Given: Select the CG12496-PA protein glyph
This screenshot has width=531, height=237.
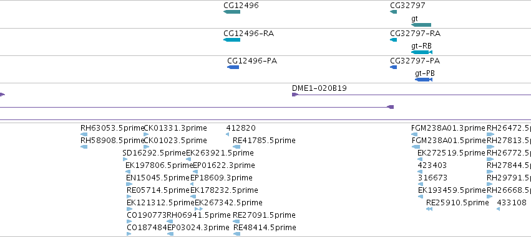Looking at the screenshot, I should (x=233, y=67).
